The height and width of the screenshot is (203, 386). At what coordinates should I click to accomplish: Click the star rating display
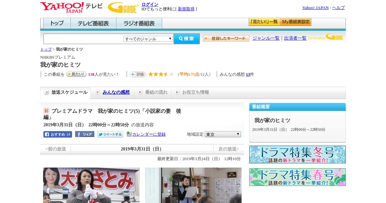[161, 74]
